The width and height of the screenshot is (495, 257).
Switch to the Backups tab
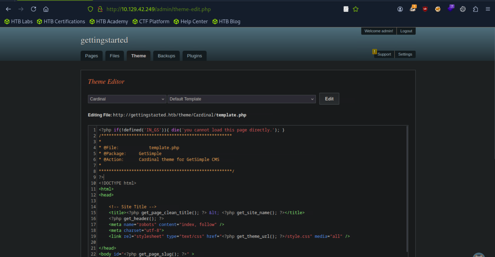[166, 56]
